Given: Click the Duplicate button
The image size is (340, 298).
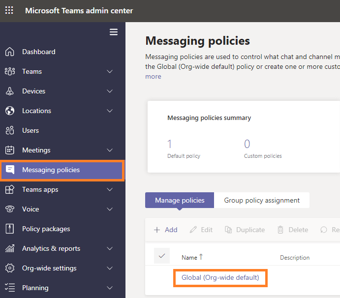Looking at the screenshot, I should coord(245,230).
